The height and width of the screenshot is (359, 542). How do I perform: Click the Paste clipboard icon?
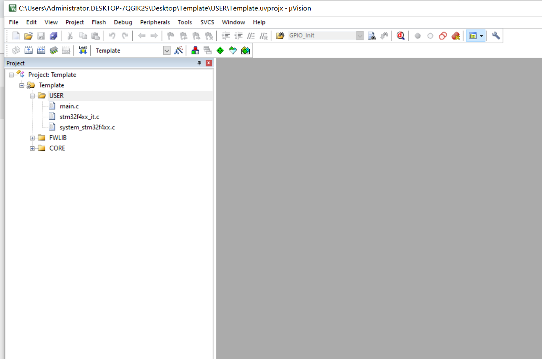pyautogui.click(x=95, y=36)
